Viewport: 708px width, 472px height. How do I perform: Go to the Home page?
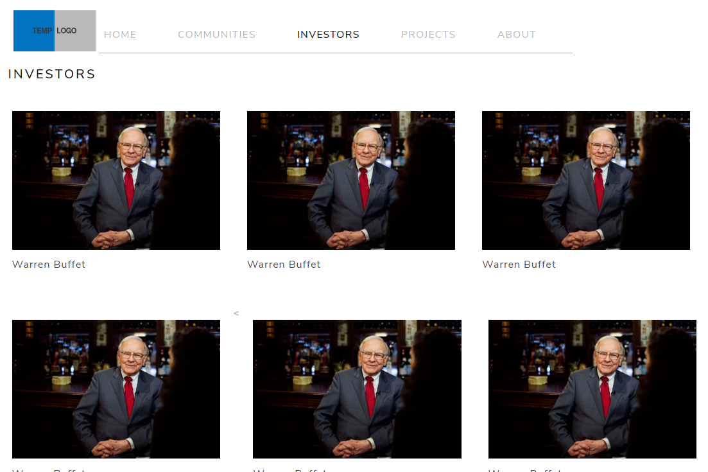(x=120, y=34)
